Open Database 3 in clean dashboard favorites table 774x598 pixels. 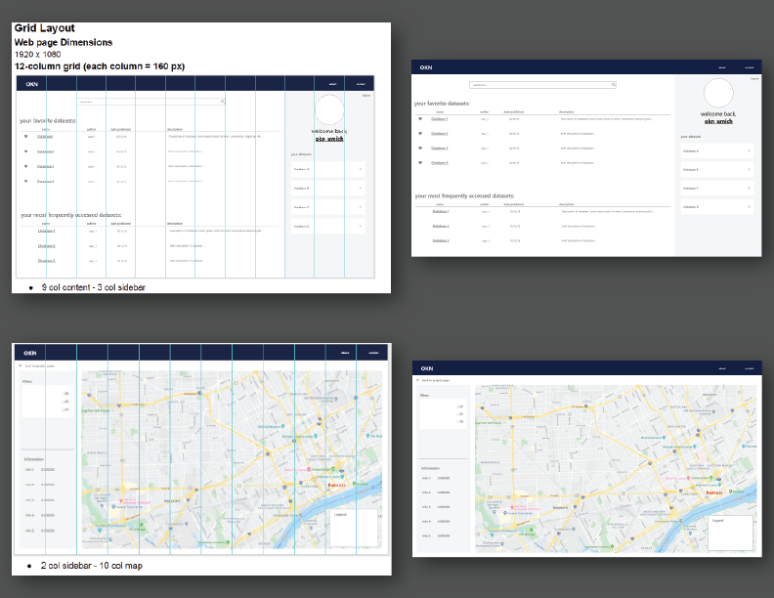pyautogui.click(x=440, y=148)
